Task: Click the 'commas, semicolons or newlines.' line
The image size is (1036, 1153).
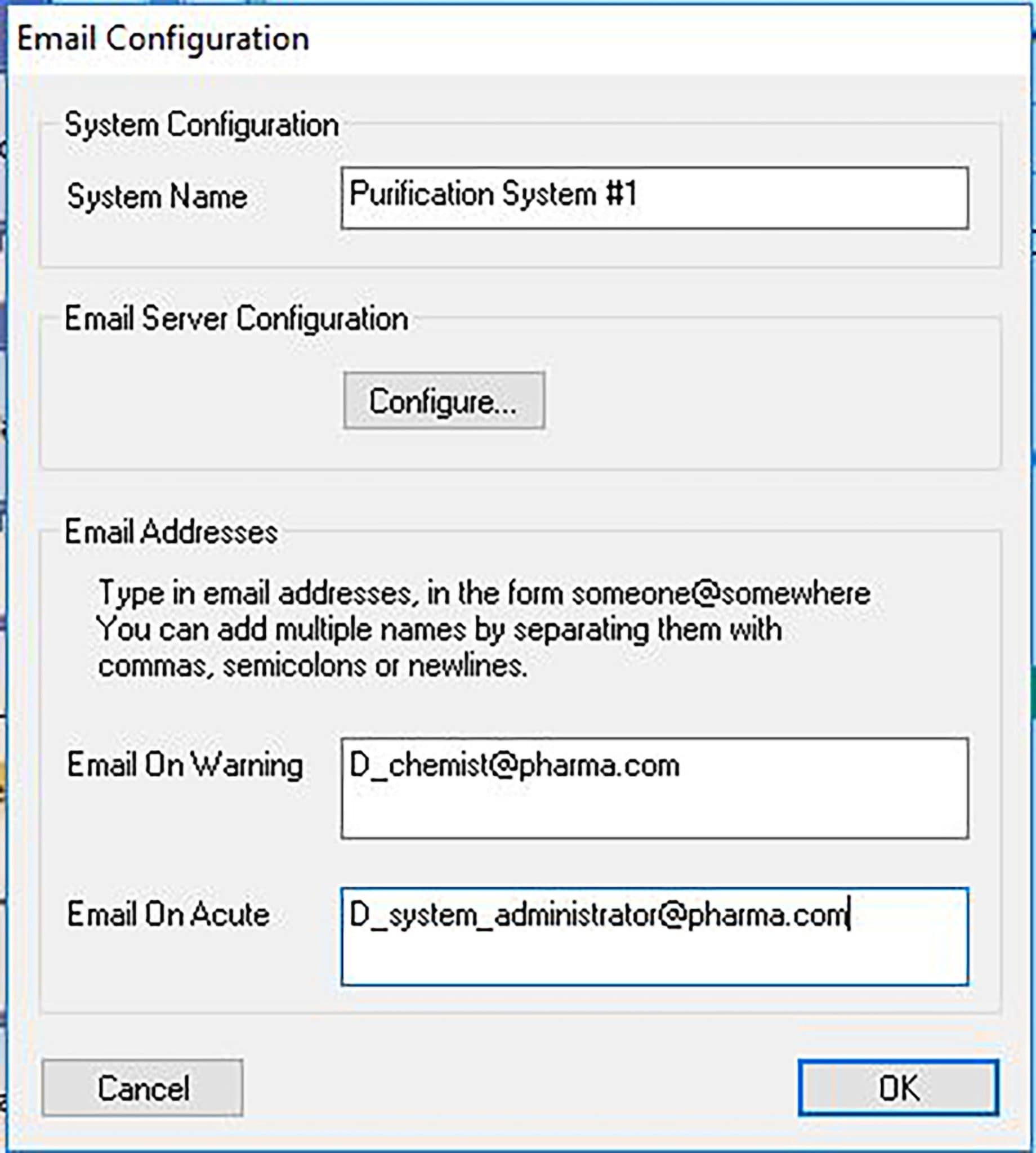Action: coord(312,666)
